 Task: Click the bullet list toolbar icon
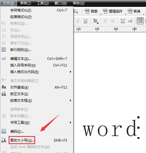click(x=105, y=21)
